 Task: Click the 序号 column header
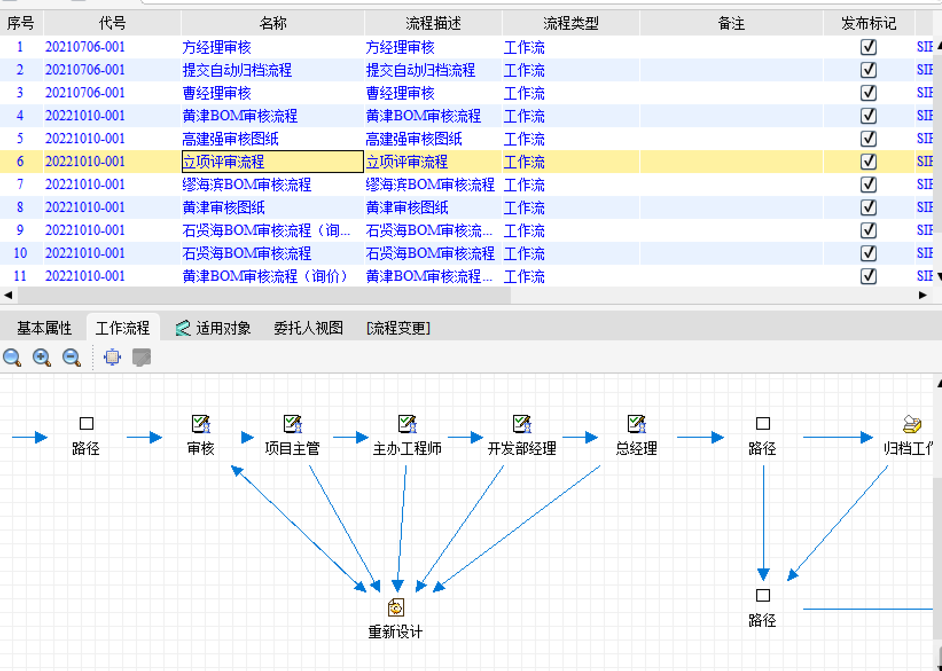point(21,23)
